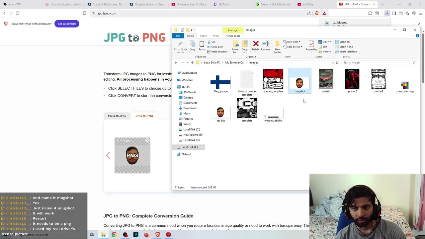The height and width of the screenshot is (239, 425).
Task: Click Cut in the Clipboard group
Action: (211, 42)
